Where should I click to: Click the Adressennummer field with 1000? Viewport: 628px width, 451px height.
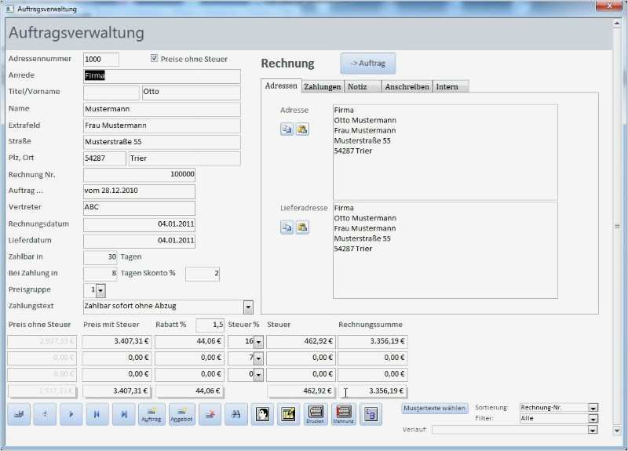101,60
